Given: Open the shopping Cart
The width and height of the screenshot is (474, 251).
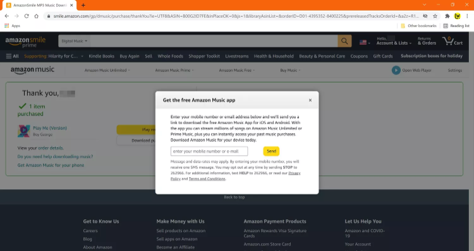Looking at the screenshot, I should [x=453, y=41].
